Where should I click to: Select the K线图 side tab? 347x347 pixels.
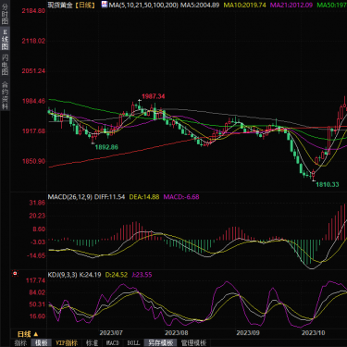point(5,39)
